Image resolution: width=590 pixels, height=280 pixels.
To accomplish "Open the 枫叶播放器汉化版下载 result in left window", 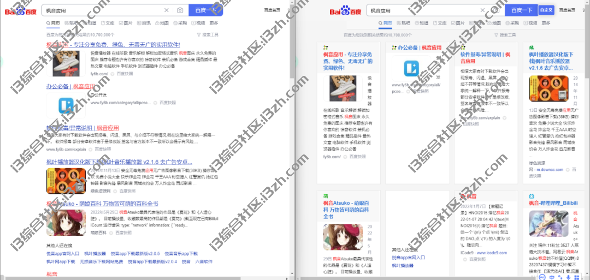I will click(x=119, y=162).
